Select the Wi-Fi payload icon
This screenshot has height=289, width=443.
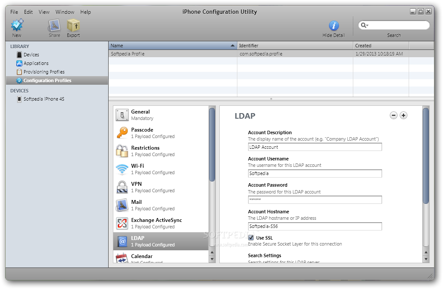(122, 169)
